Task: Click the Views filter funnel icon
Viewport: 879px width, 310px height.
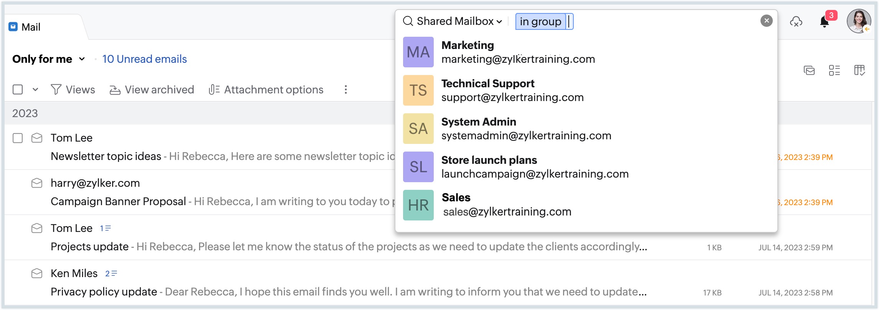Action: coord(56,90)
